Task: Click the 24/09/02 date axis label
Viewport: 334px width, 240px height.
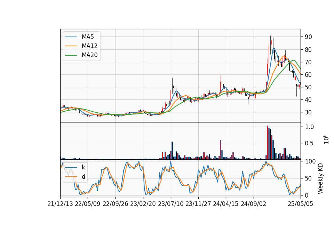Action: click(254, 204)
